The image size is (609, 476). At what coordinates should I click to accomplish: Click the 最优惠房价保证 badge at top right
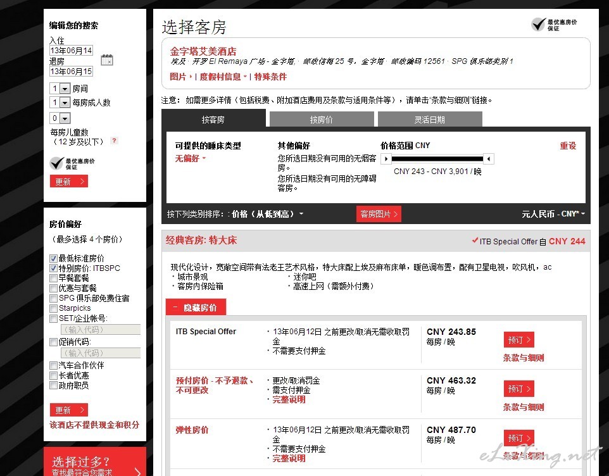[554, 25]
